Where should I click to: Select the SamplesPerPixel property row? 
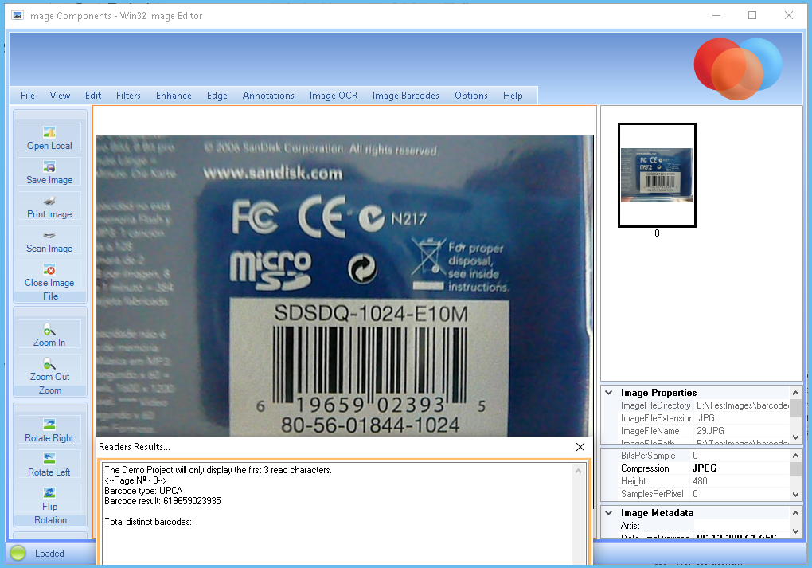coord(696,494)
